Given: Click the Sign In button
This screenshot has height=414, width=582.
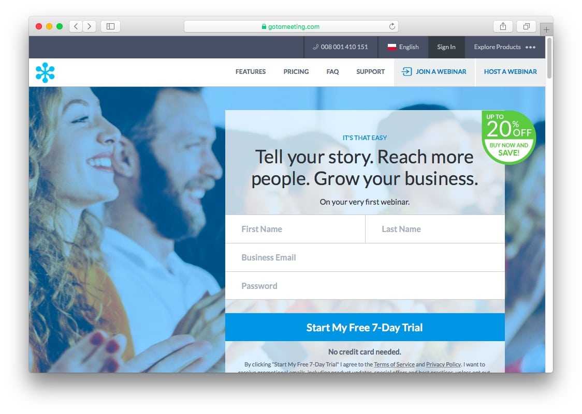Looking at the screenshot, I should (446, 47).
